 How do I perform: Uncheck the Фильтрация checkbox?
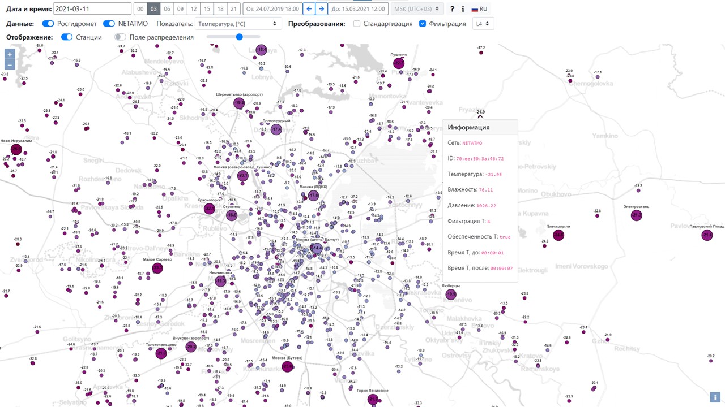coord(423,24)
